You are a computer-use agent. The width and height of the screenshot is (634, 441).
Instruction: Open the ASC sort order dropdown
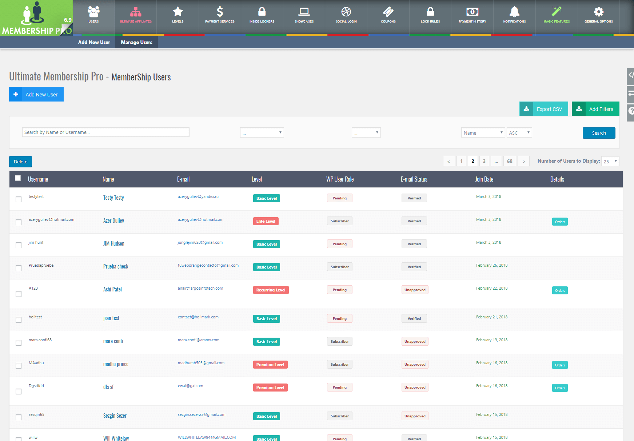point(519,132)
